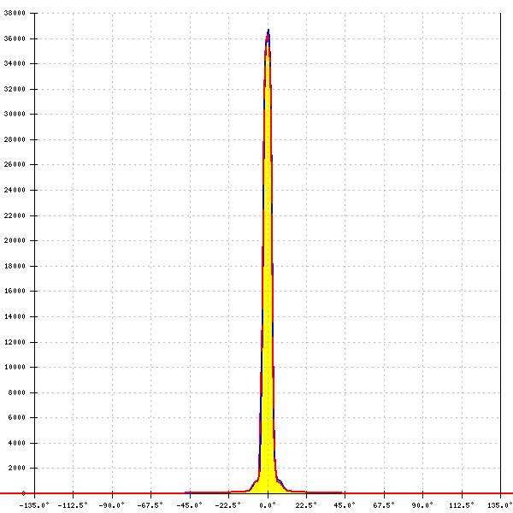Click the positive 90.0° x-axis label
513x513 pixels.
coord(422,505)
